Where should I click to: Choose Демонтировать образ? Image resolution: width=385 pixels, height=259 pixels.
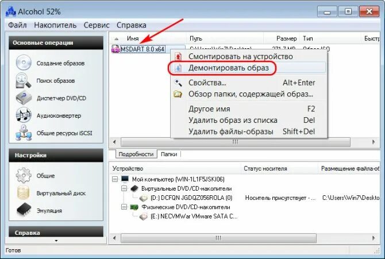click(x=249, y=68)
